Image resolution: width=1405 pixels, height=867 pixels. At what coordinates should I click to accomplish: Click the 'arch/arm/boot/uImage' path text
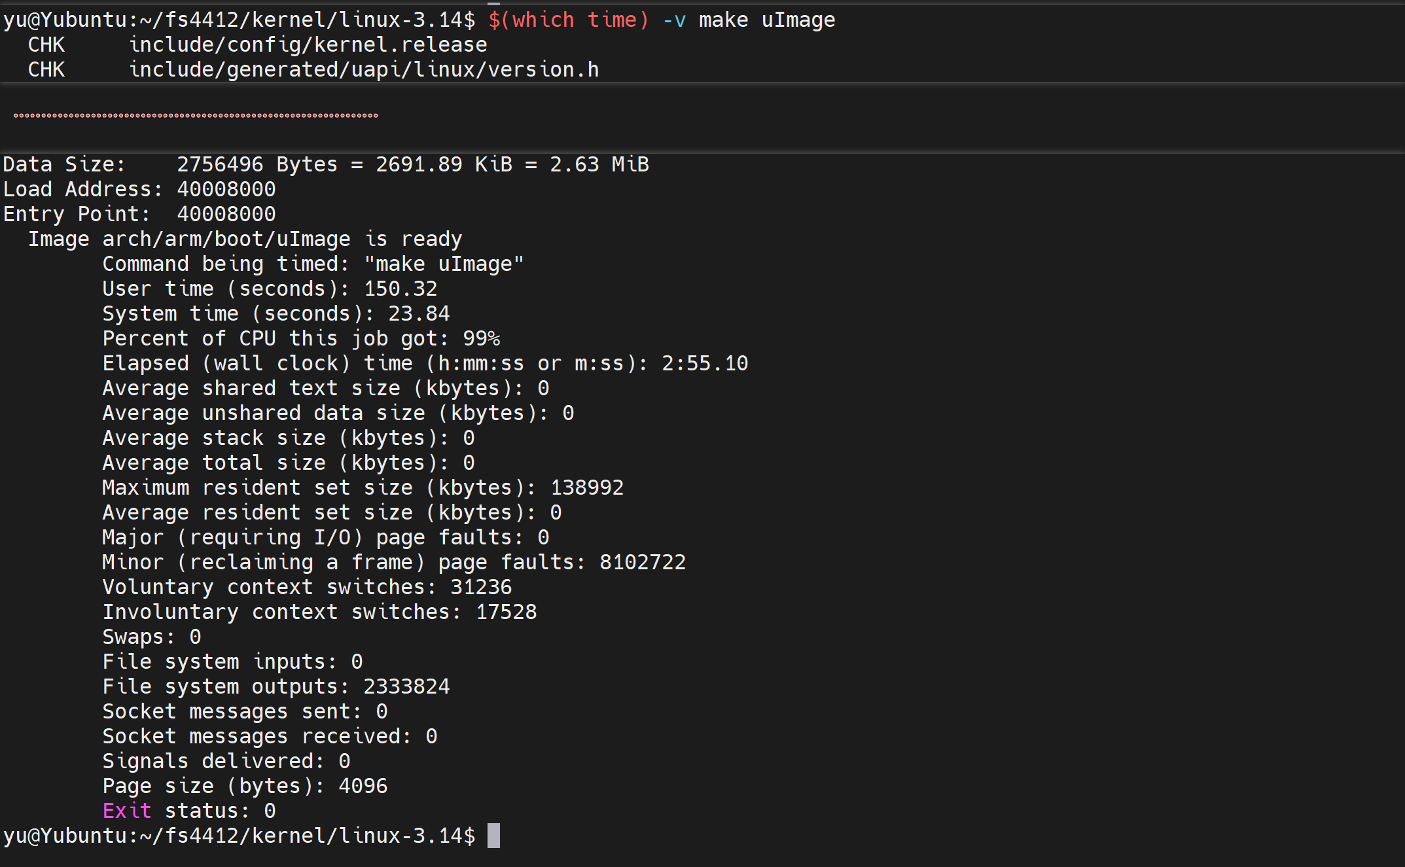coord(226,239)
